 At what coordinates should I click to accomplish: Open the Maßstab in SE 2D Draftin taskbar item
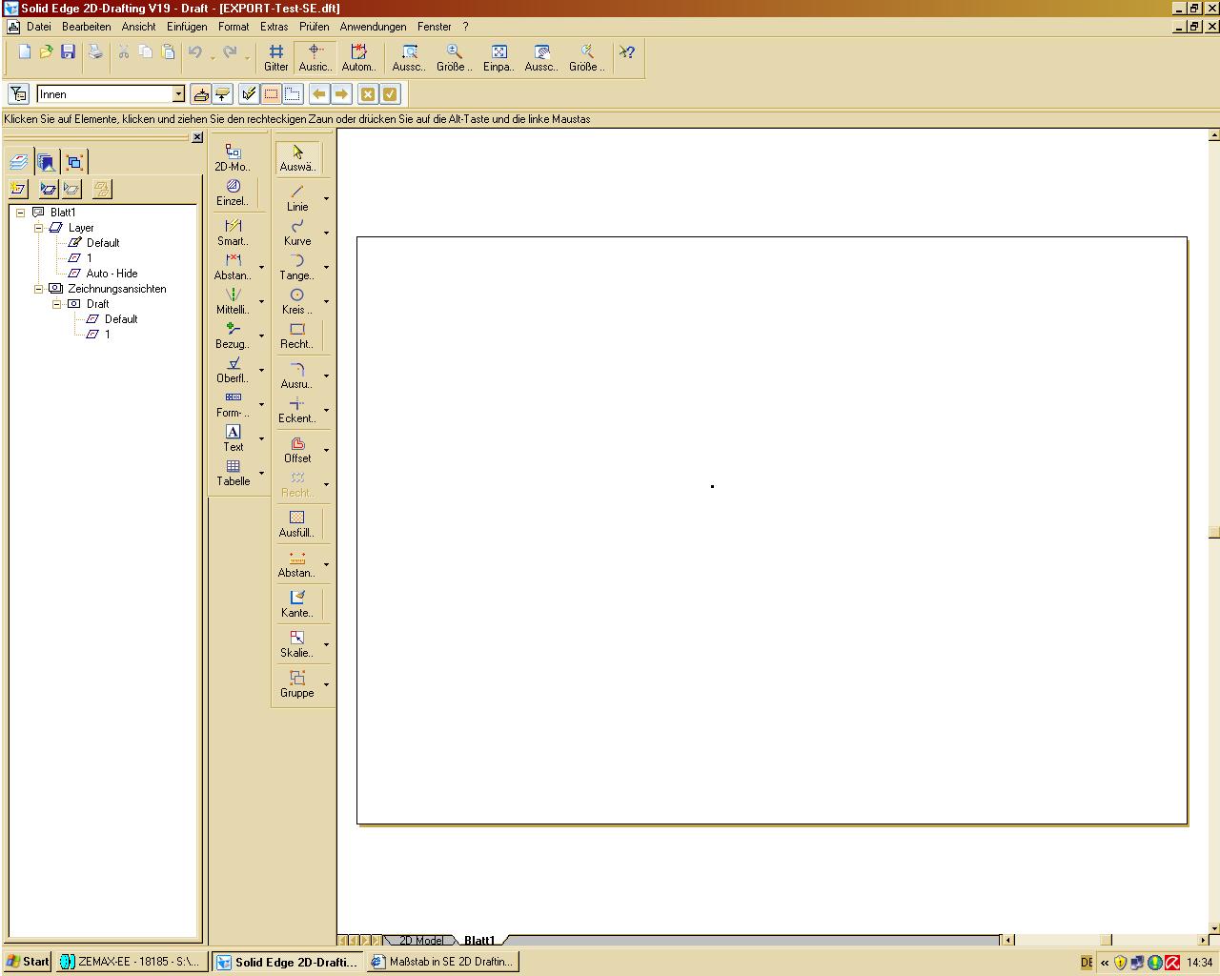(442, 962)
